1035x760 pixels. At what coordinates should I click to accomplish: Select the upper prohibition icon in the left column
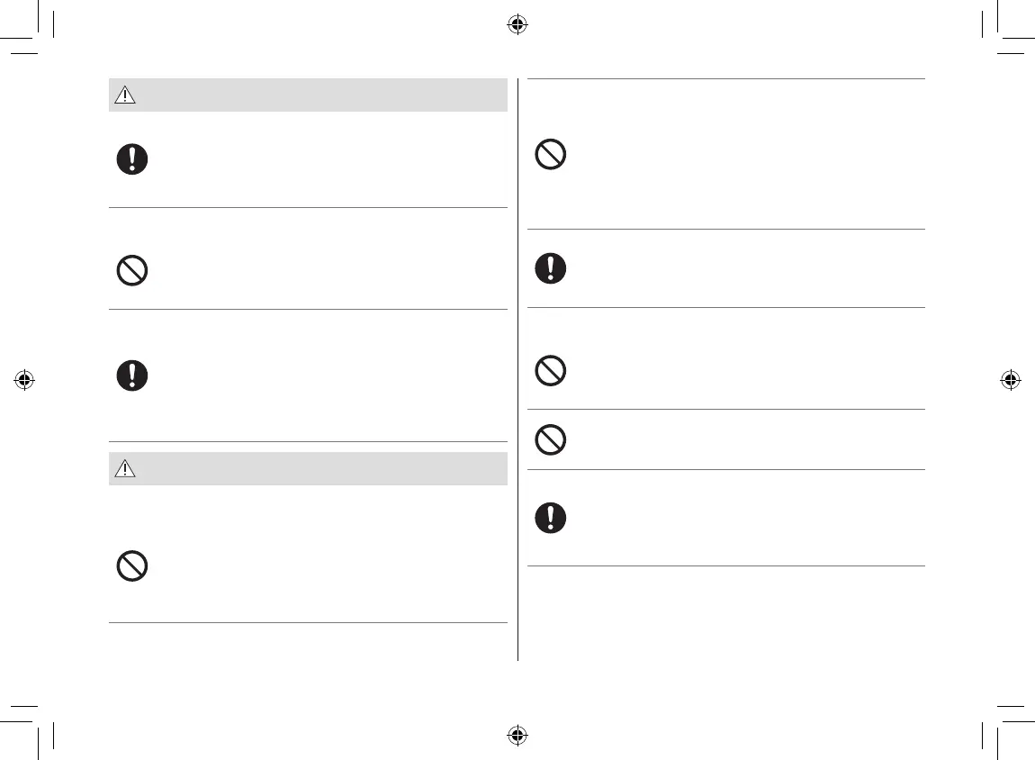click(x=132, y=271)
